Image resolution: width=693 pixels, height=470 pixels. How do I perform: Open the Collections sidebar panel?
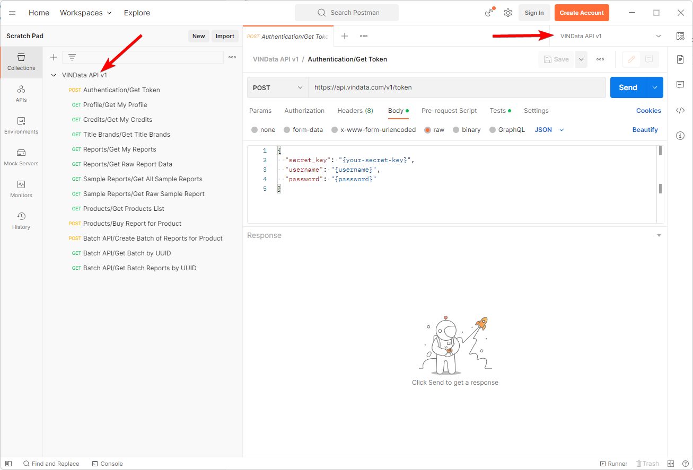point(21,62)
